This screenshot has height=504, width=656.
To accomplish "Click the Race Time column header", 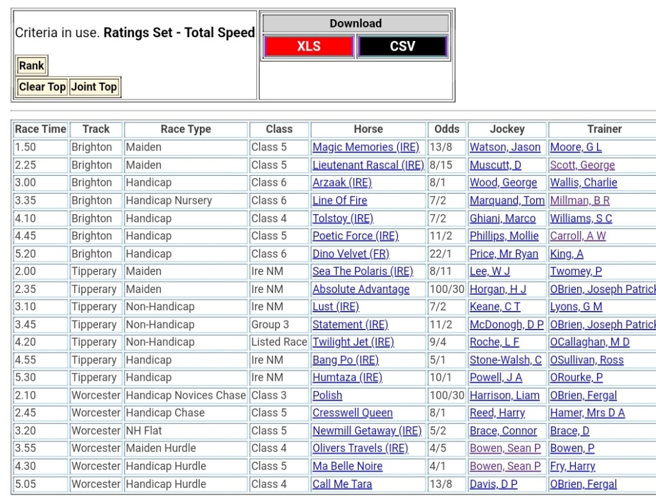I will 40,130.
